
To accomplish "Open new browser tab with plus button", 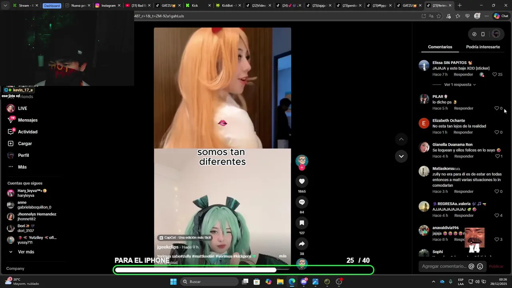I will click(x=460, y=6).
